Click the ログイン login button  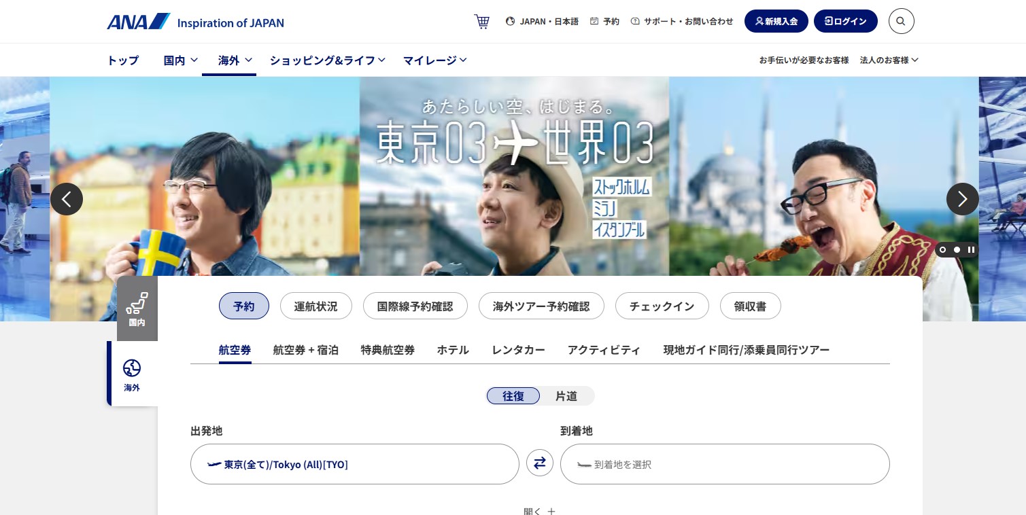[x=845, y=21]
